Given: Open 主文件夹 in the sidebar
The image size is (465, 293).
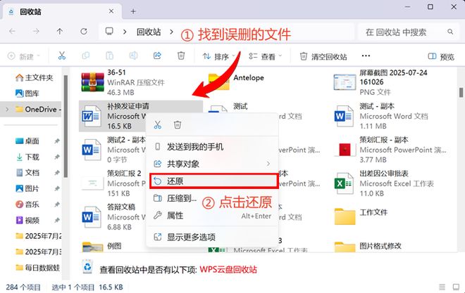Looking at the screenshot, I should pyautogui.click(x=34, y=77).
